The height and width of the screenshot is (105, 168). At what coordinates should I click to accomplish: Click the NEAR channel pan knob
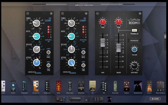pyautogui.click(x=118, y=22)
